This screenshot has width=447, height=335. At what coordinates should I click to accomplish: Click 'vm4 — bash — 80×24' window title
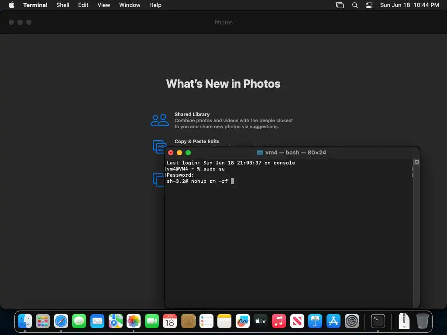click(296, 153)
